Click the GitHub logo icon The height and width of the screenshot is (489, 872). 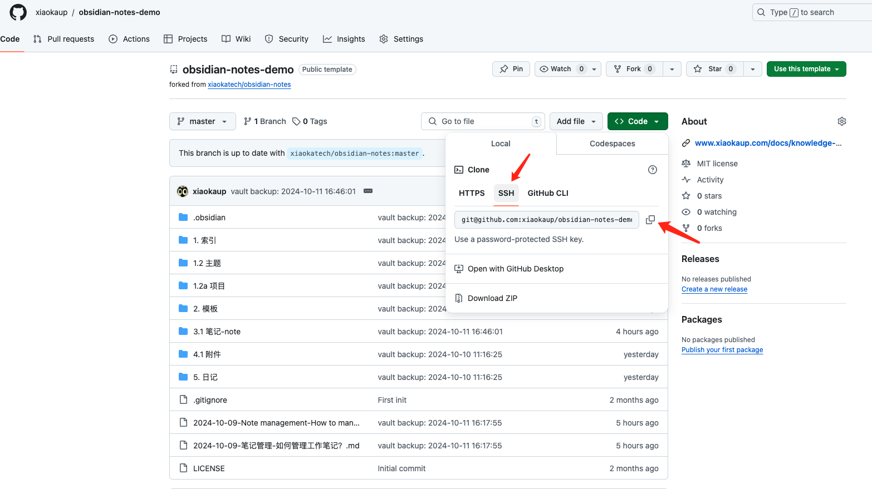click(18, 12)
